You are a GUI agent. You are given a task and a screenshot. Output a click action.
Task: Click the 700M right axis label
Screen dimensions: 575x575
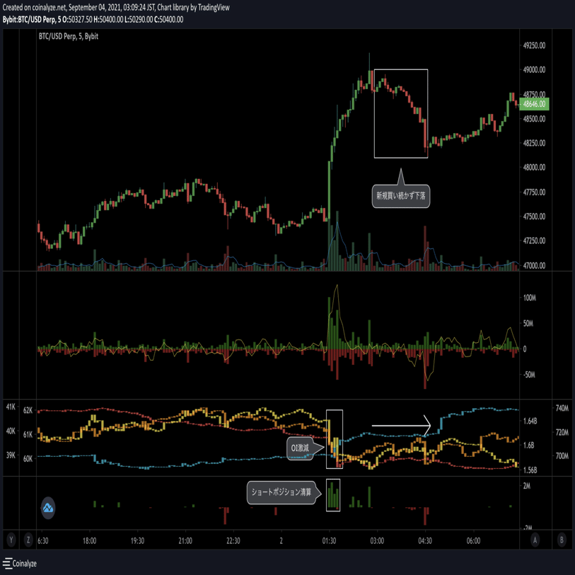562,455
